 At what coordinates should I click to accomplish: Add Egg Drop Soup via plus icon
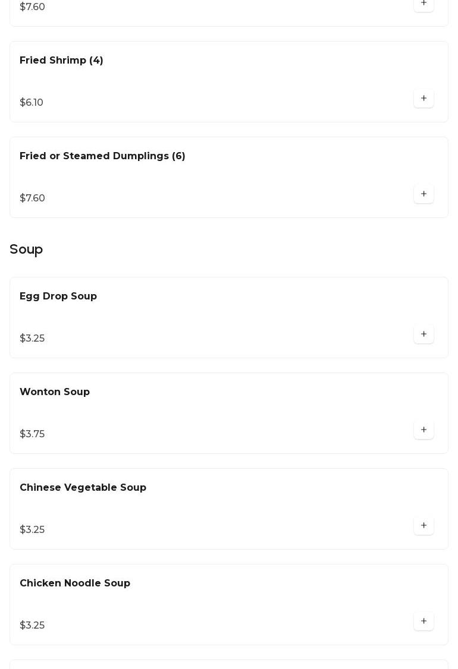424,334
